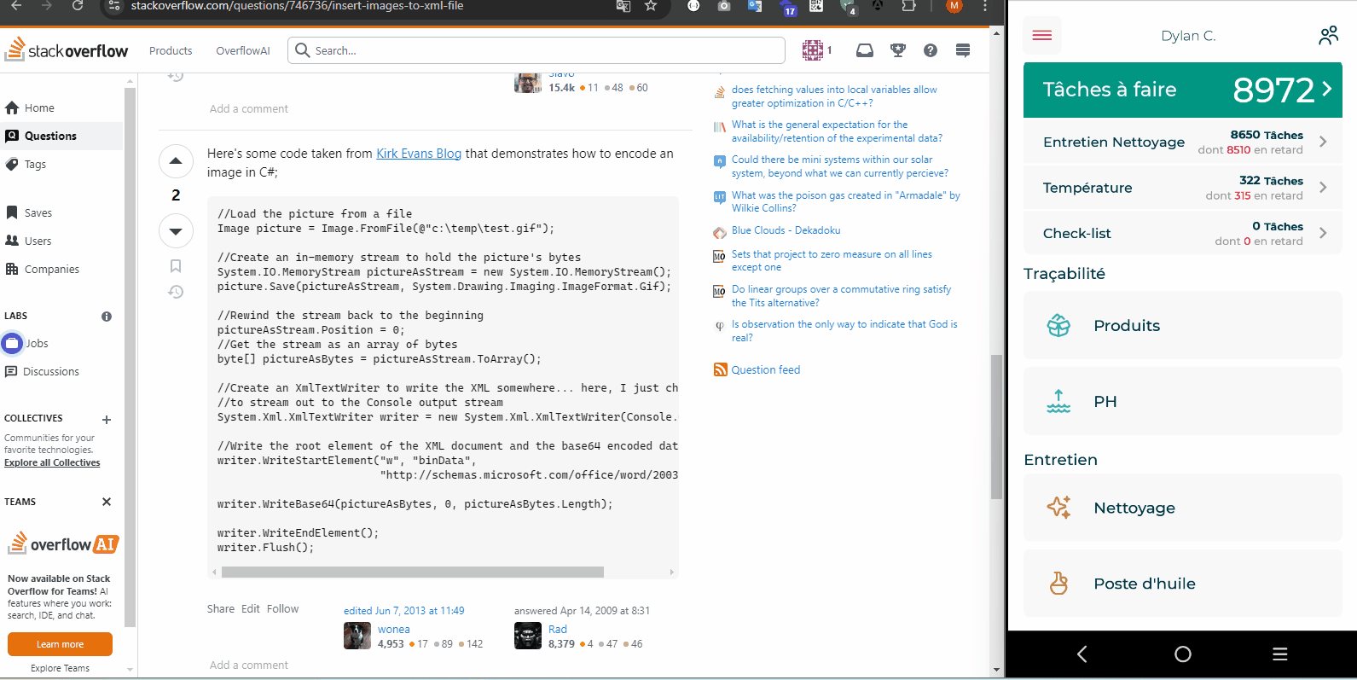Tap the Android back button
1357x680 pixels.
(x=1082, y=654)
